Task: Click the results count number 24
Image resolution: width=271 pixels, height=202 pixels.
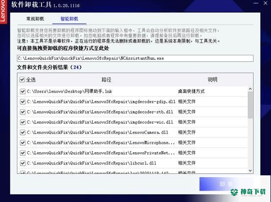Action: pyautogui.click(x=76, y=67)
